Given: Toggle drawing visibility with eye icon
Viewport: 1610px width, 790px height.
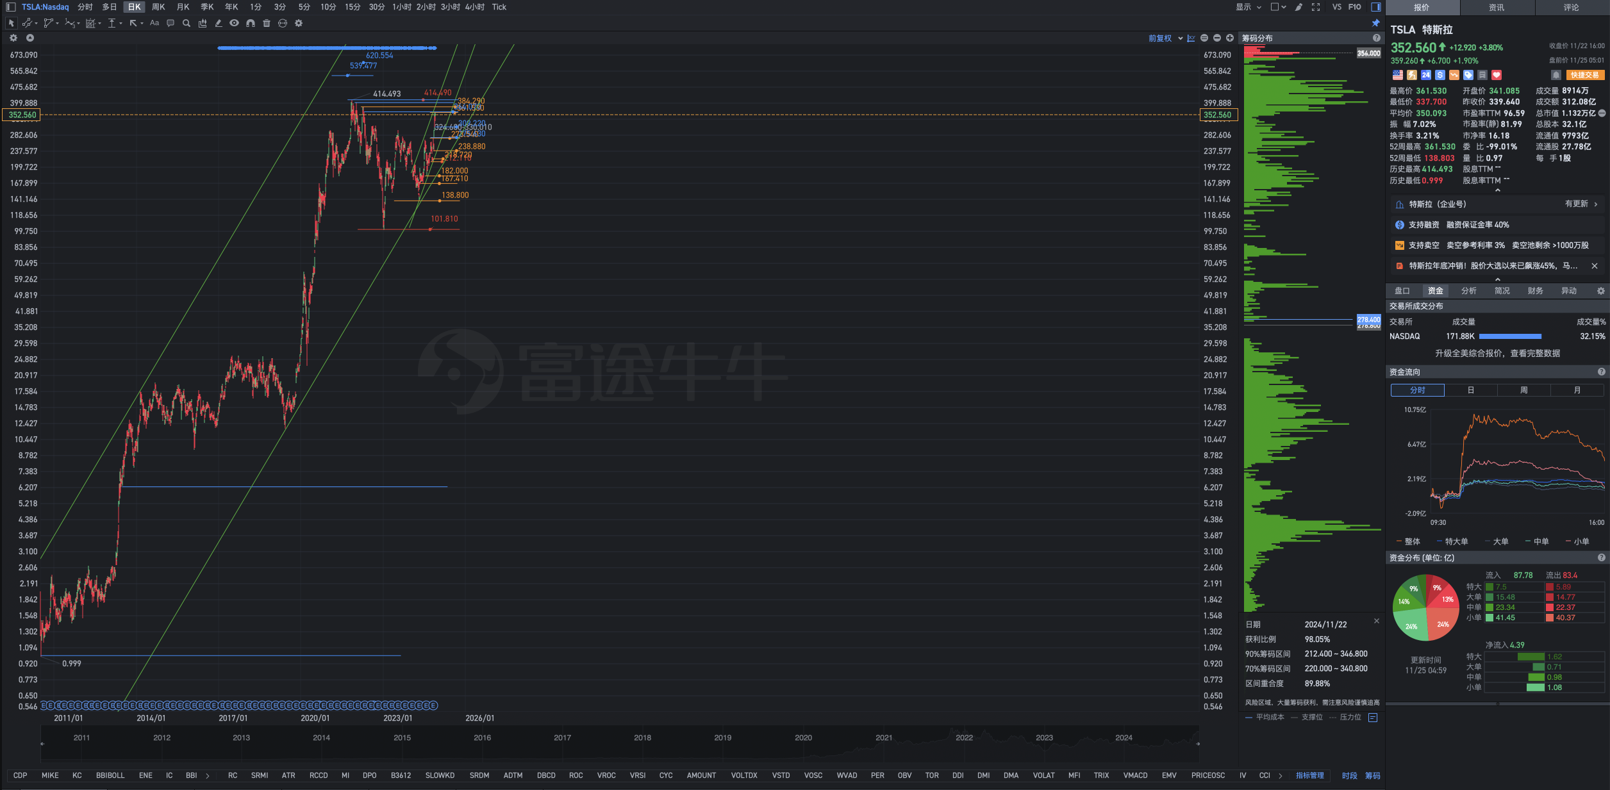Looking at the screenshot, I should pos(235,23).
